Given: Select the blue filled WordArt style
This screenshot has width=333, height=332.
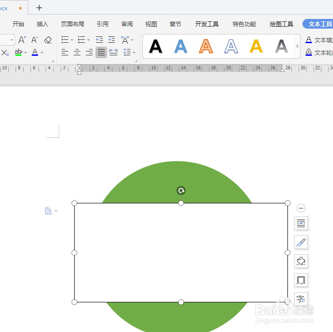Looking at the screenshot, I should pos(181,46).
